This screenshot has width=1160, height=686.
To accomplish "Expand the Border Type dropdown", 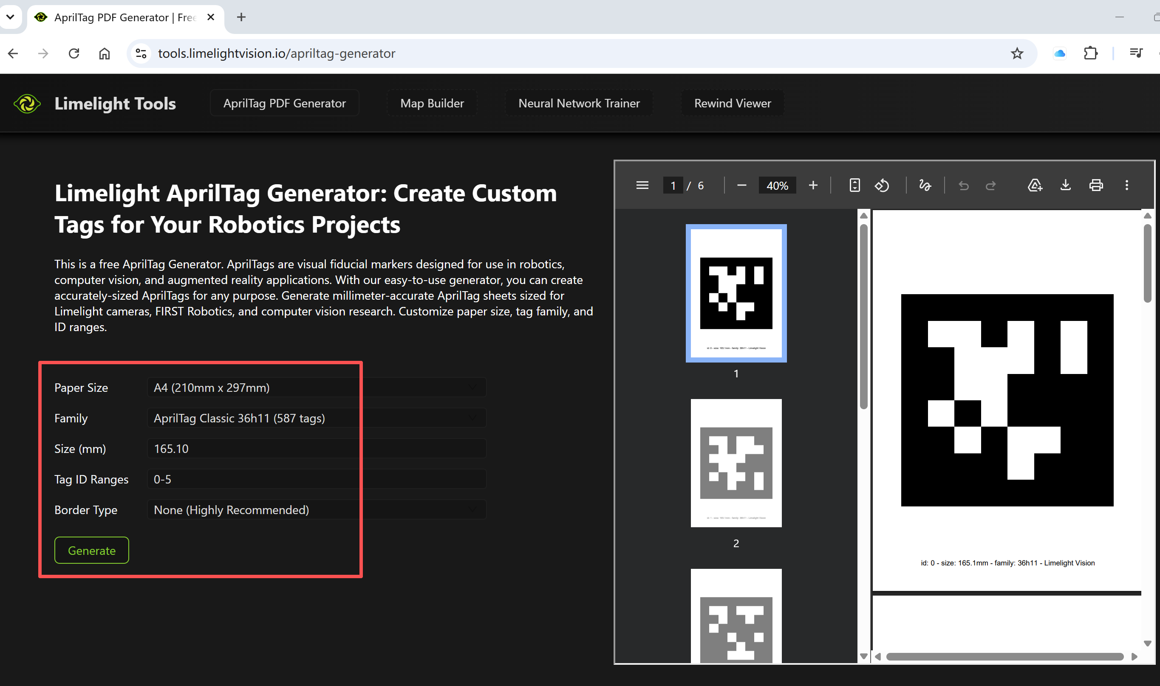I will click(317, 509).
